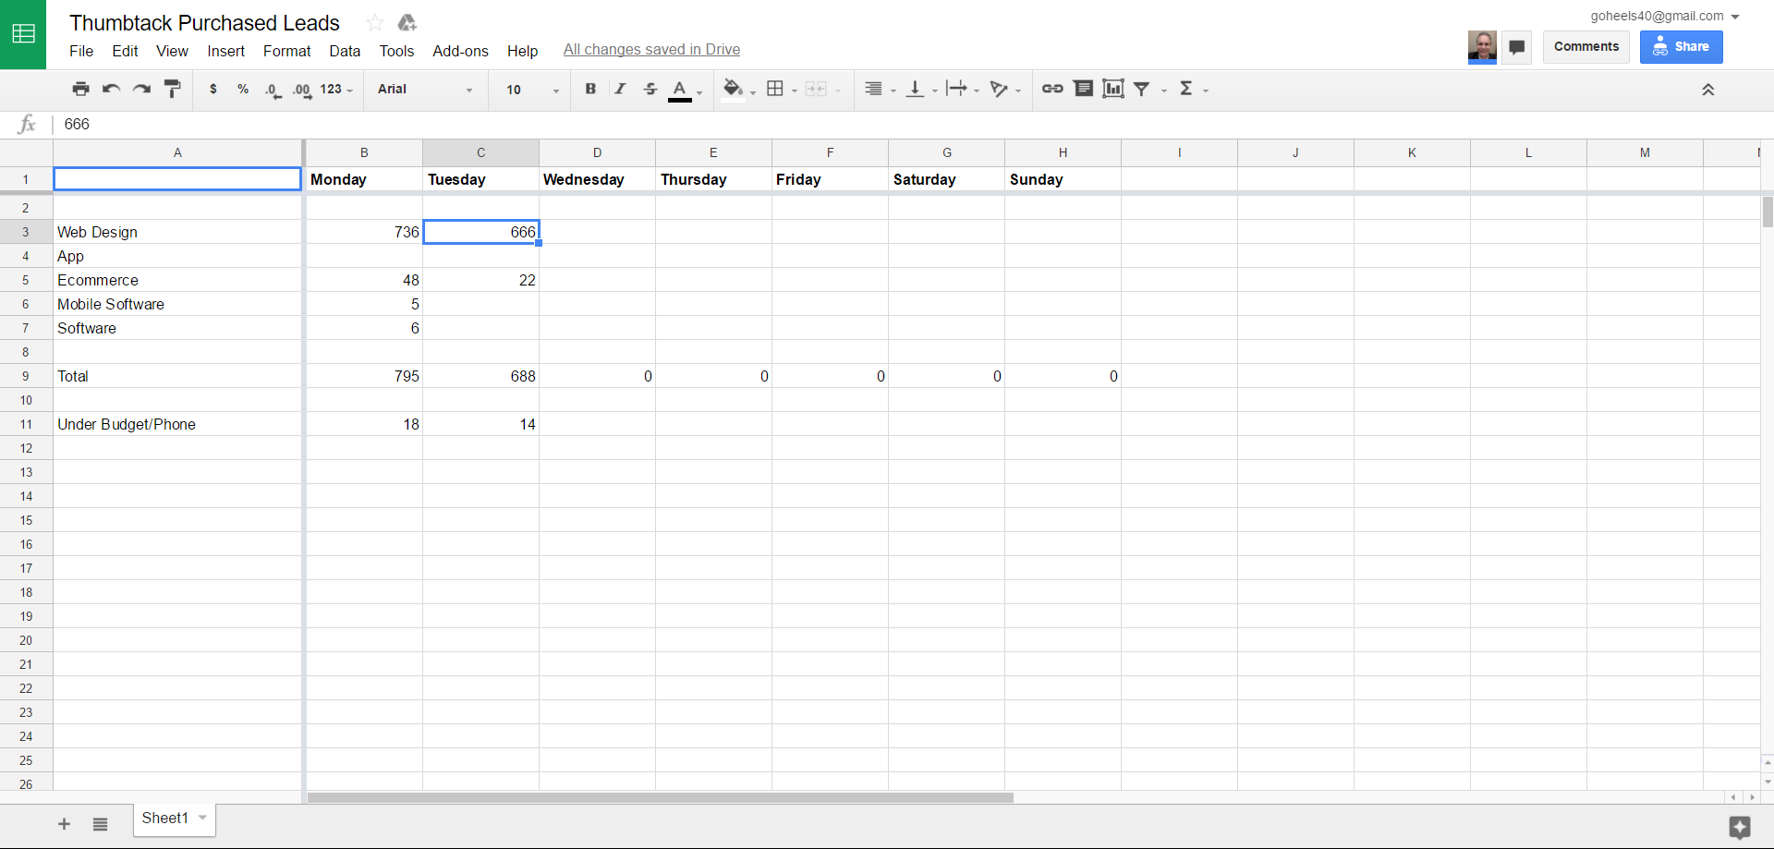Open the goheels40@gmail.com account menu
Viewport: 1774px width, 849px height.
1665,16
